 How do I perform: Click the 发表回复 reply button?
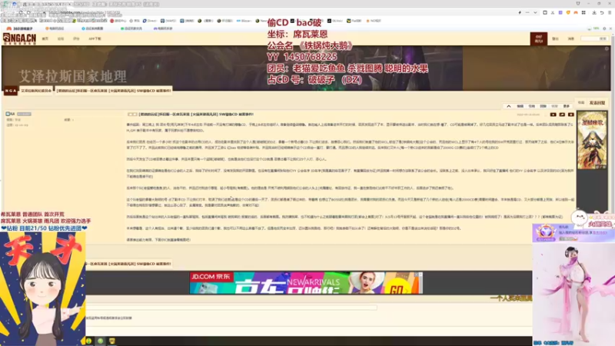[597, 103]
